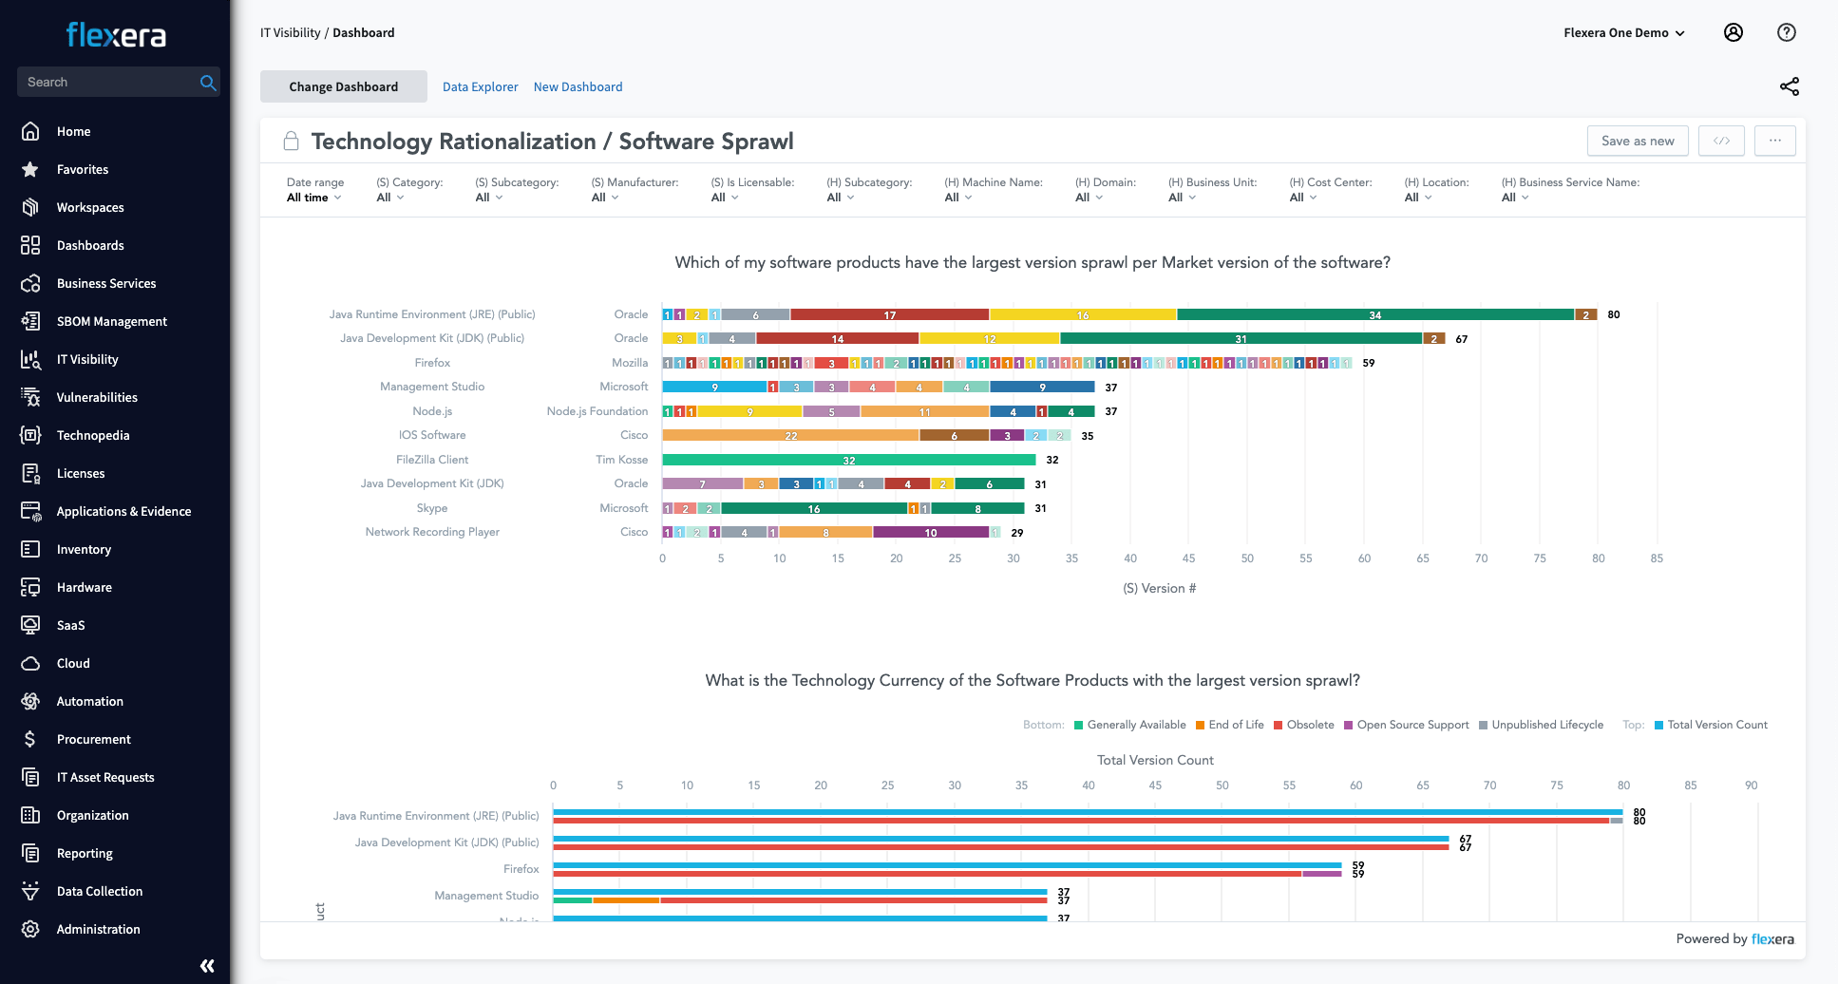Click the Total Version Count legend swatch
Screen dimensions: 1838x984
tap(1658, 725)
